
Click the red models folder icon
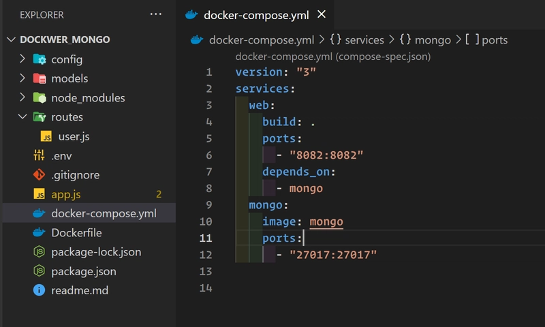(40, 78)
